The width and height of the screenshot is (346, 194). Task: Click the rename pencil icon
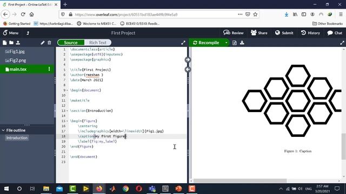click(43, 43)
